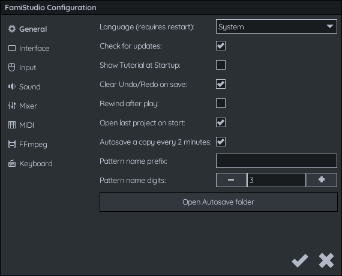Open Keyboard settings via keyboard icon
342x276 pixels.
coord(12,163)
